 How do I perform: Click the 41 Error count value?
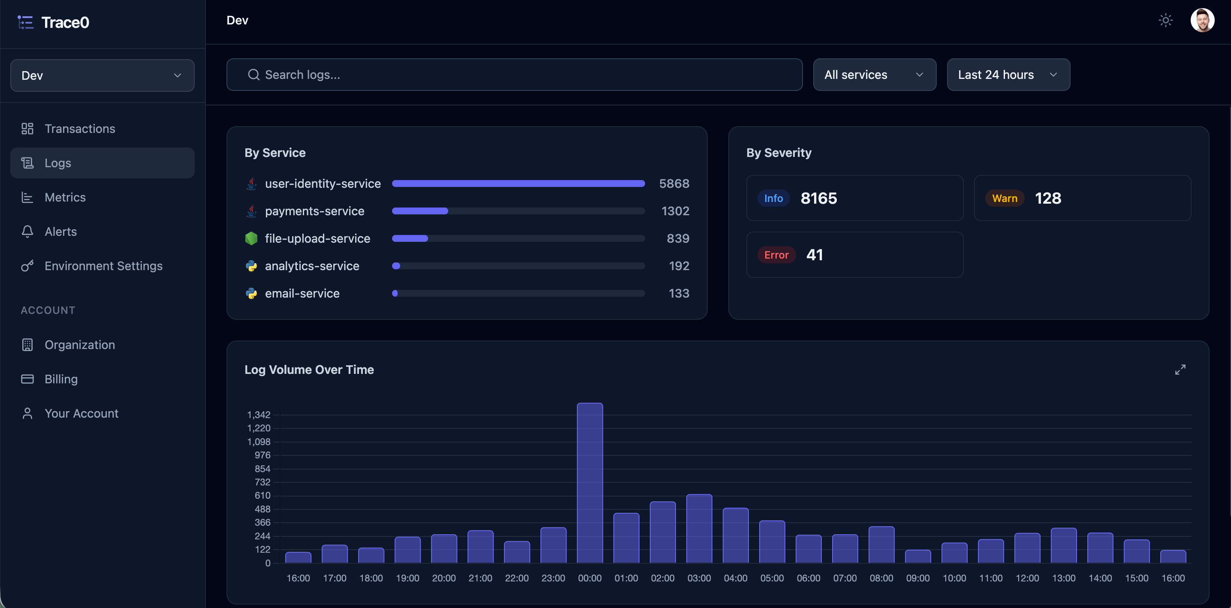814,255
